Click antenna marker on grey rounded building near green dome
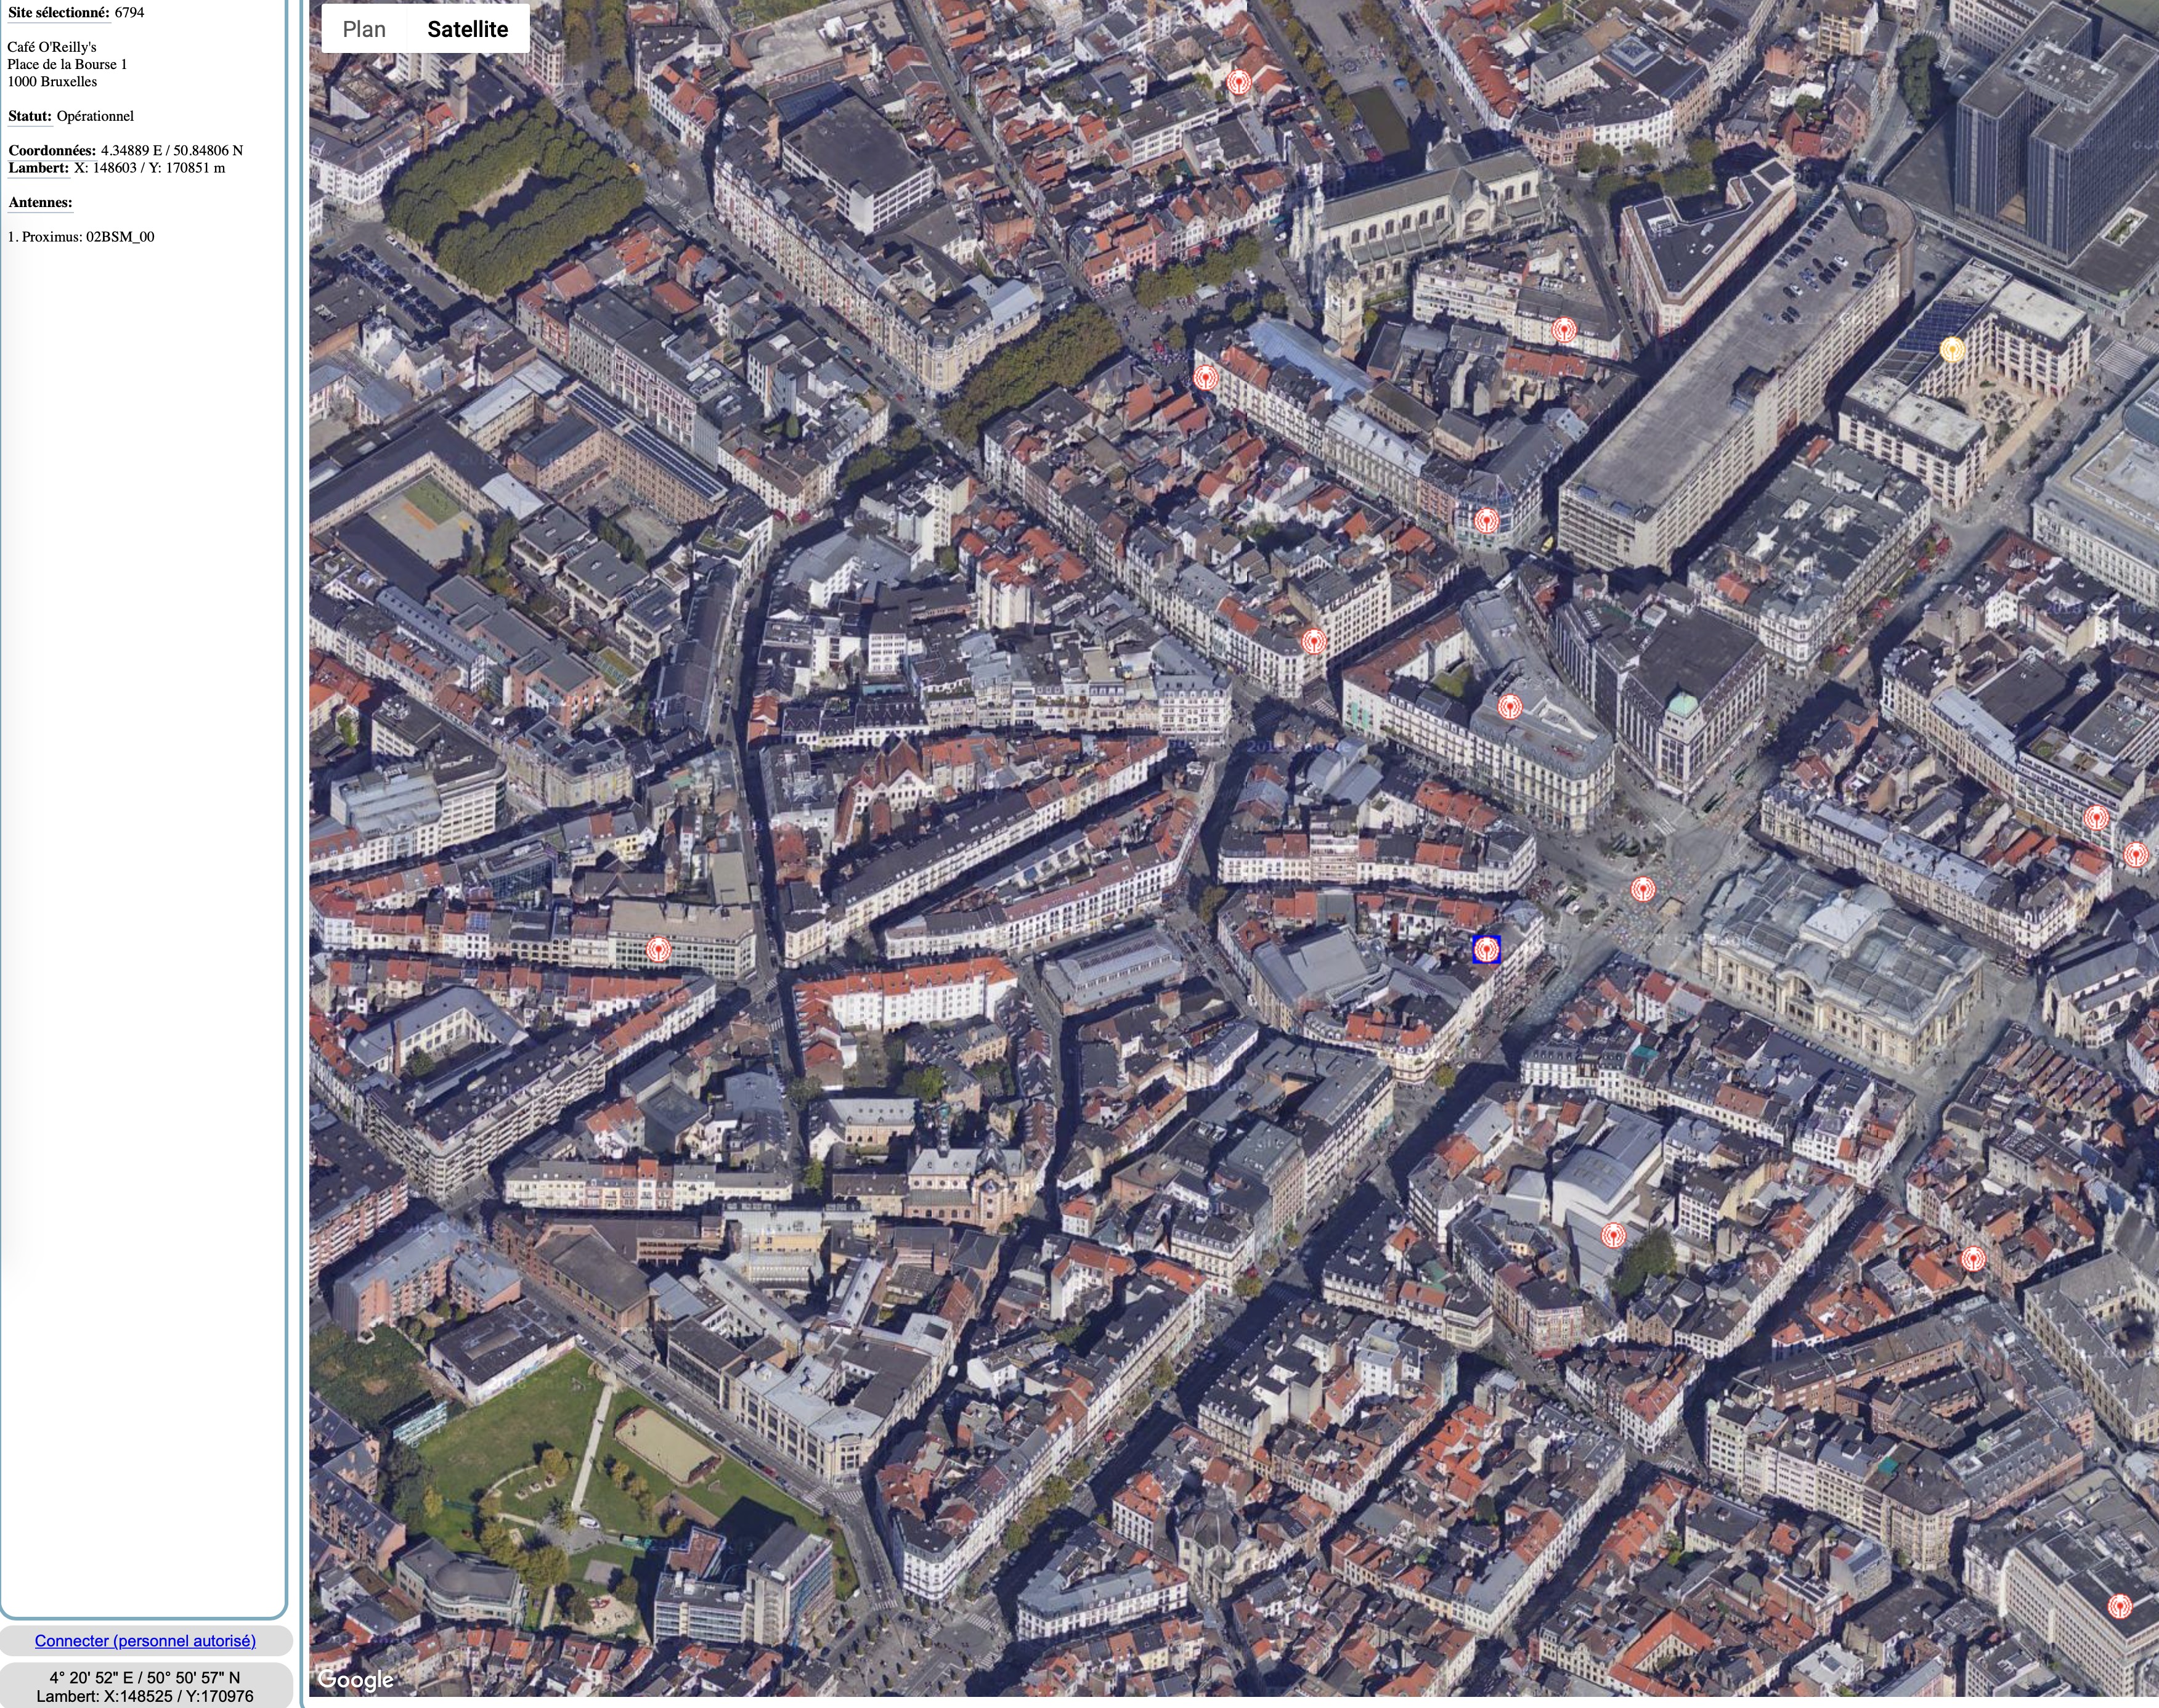Viewport: 2159px width, 1708px height. [1510, 707]
